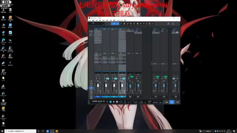Mute channel 1 with its M button

click(97, 77)
